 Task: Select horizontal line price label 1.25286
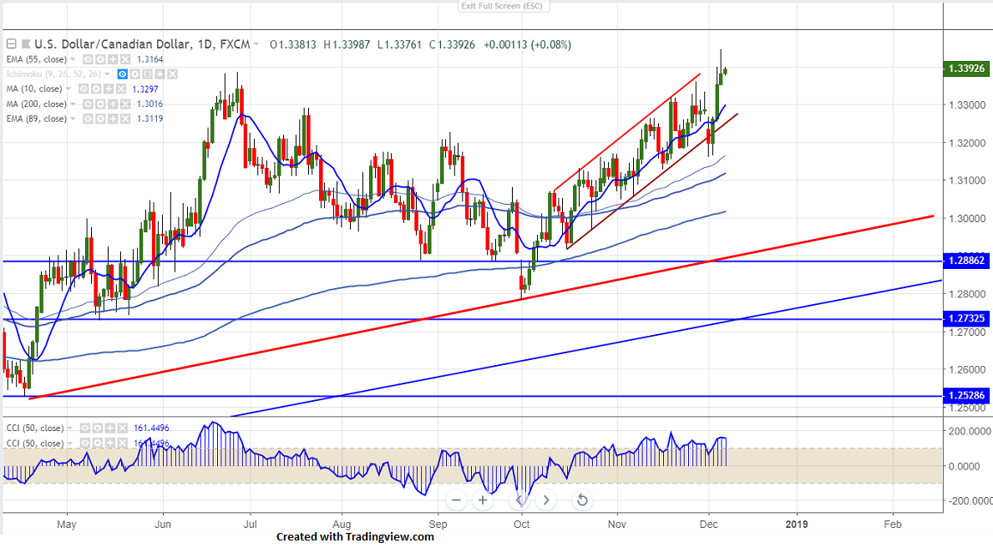(965, 395)
